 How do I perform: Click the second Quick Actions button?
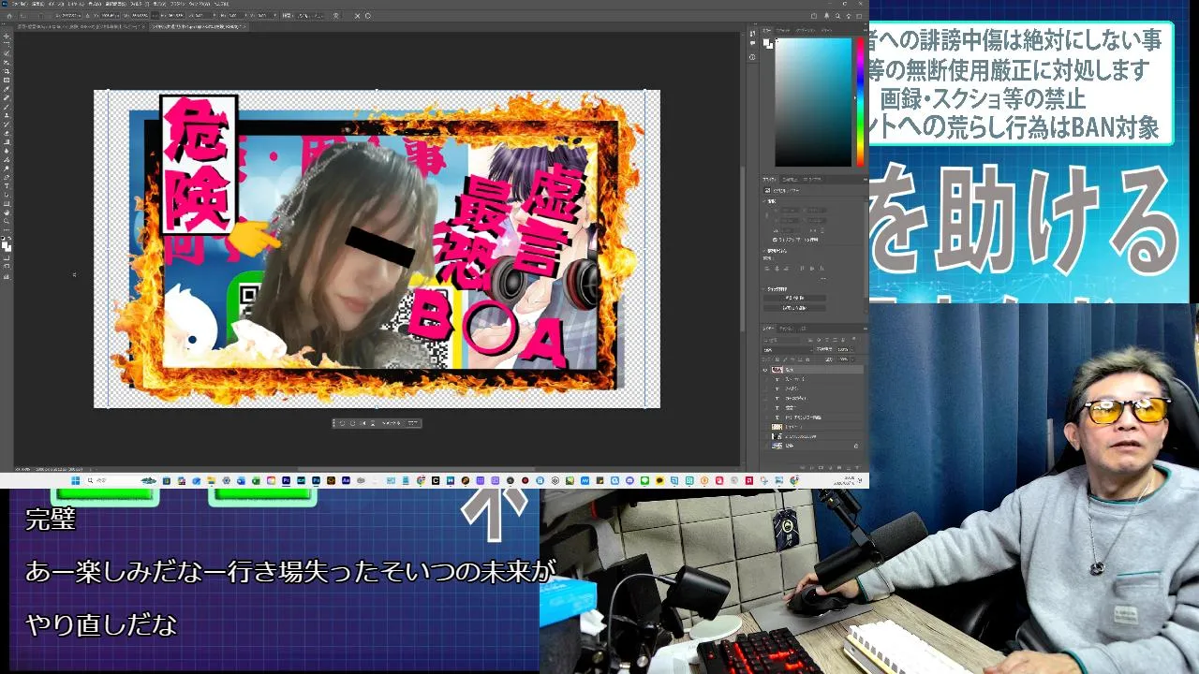click(x=794, y=307)
